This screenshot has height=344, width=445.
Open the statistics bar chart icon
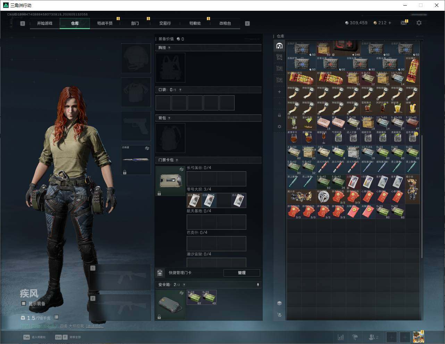(x=341, y=337)
